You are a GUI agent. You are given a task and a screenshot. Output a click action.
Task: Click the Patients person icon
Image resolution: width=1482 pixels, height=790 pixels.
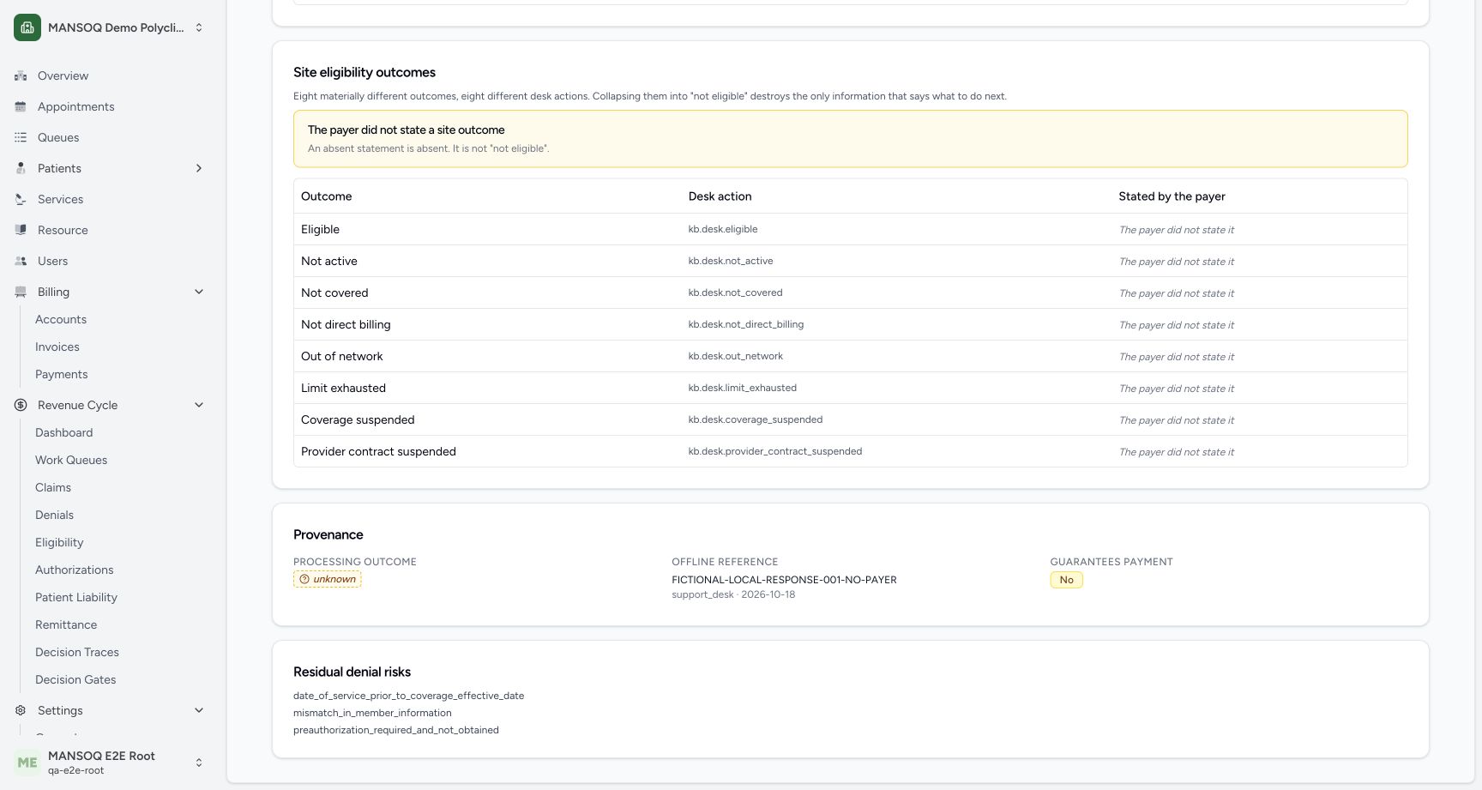click(21, 168)
